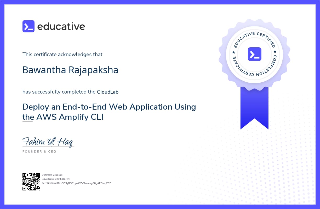Click the "educative" wordmark text
Viewport: 320px width, 209px height.
(61, 26)
